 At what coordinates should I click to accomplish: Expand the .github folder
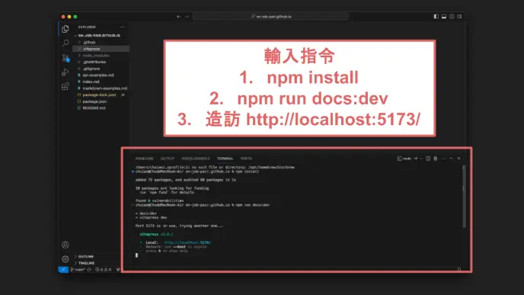pyautogui.click(x=101, y=42)
